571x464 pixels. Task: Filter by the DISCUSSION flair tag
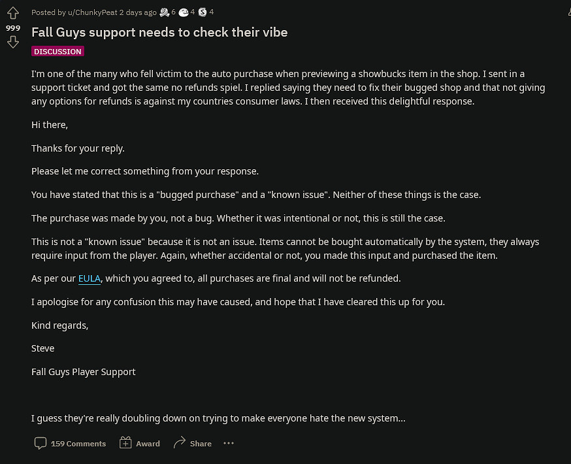(x=57, y=51)
